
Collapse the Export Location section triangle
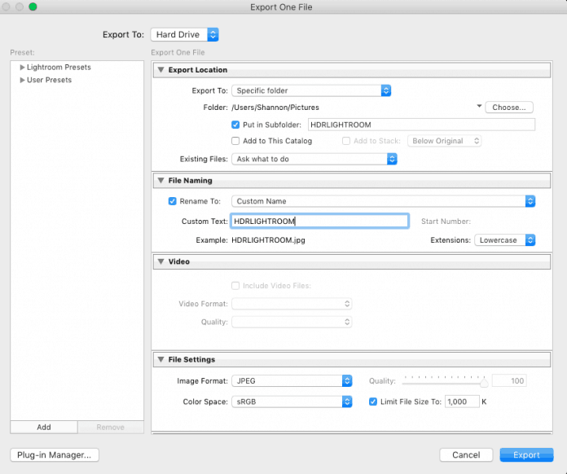pos(160,70)
